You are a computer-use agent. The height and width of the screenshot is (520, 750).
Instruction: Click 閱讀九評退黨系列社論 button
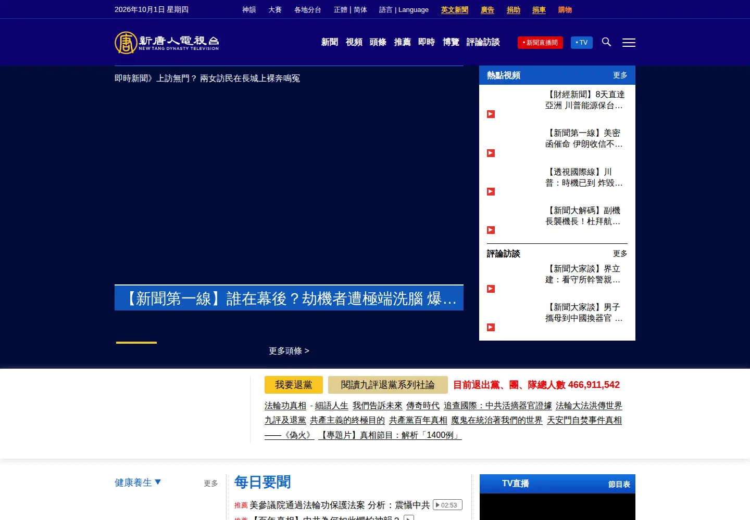pos(388,385)
